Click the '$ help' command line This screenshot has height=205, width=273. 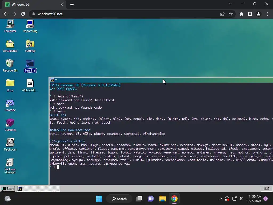pos(59,111)
